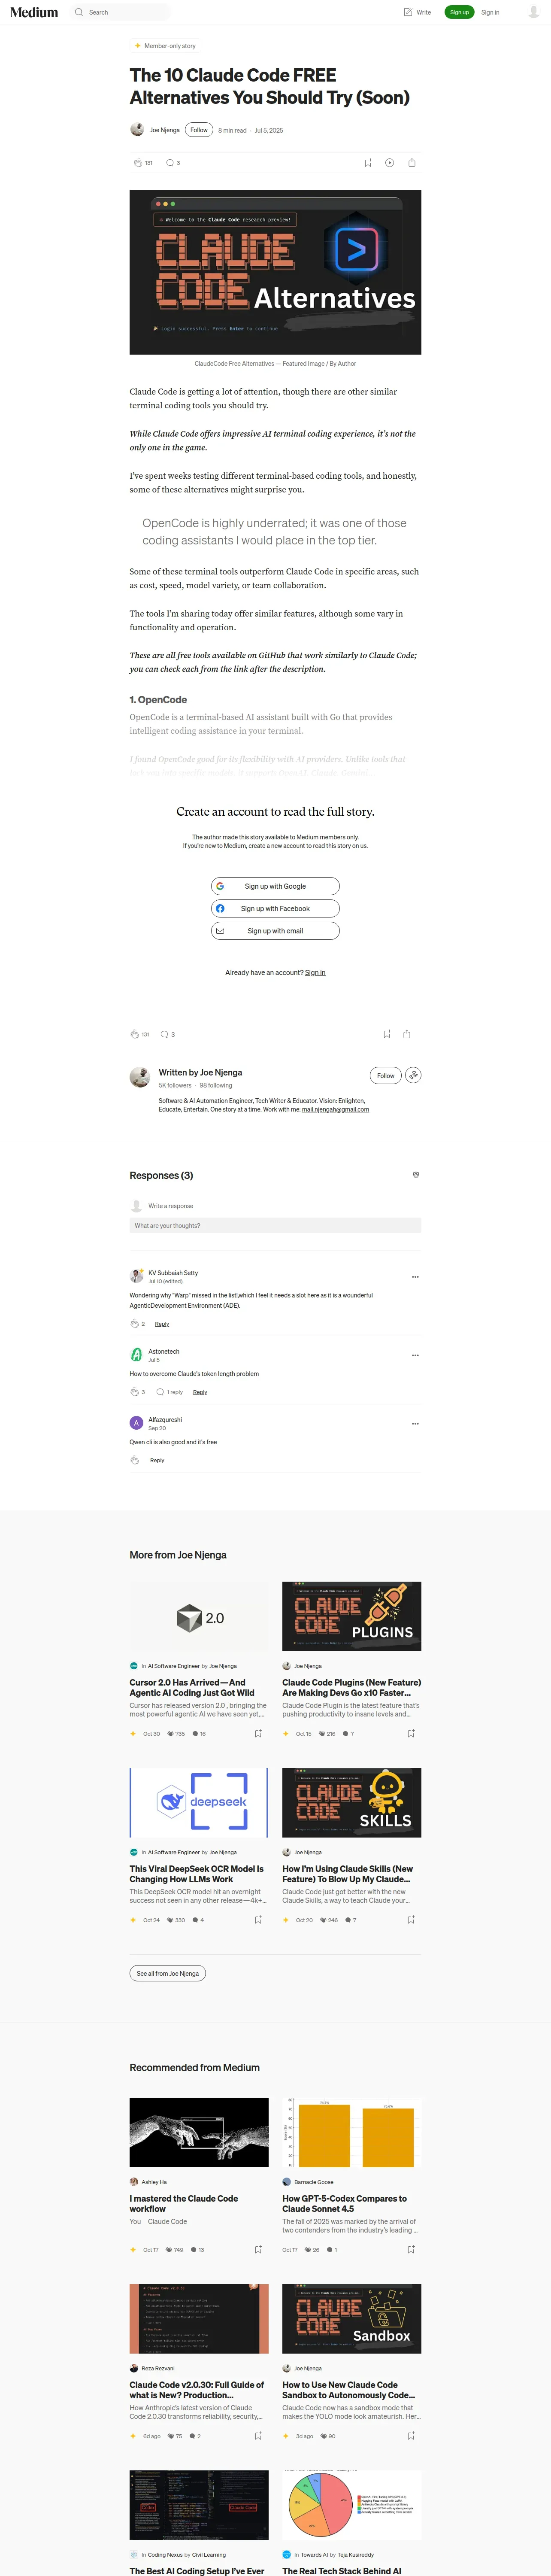551x2576 pixels.
Task: Open comments via top speech bubble icon
Action: tap(170, 162)
